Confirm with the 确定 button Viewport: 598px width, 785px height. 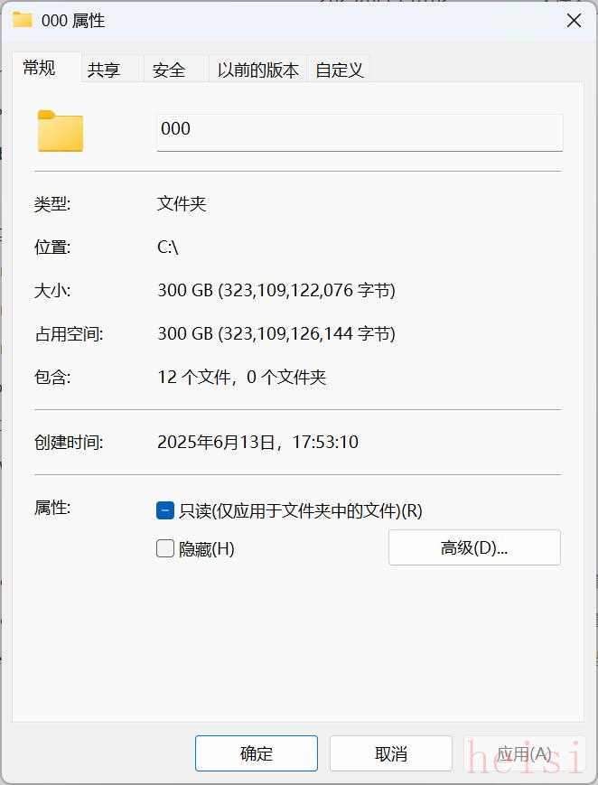point(257,753)
